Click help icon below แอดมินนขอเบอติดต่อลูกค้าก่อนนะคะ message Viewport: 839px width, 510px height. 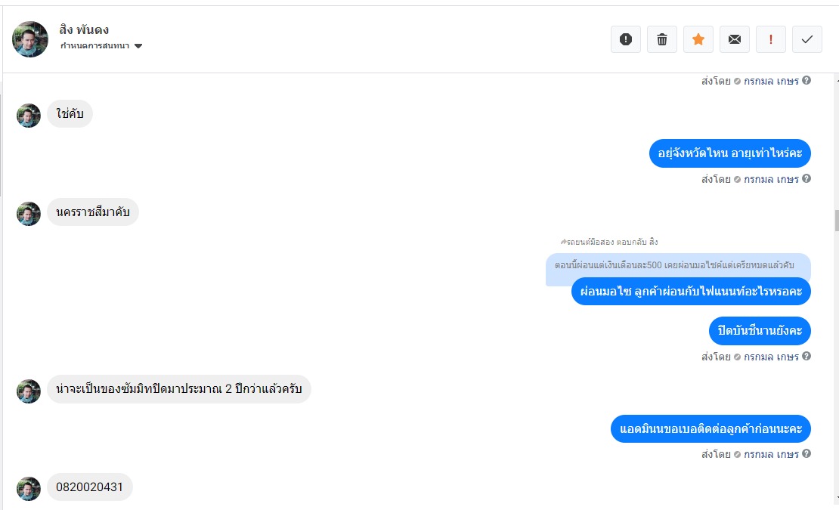pos(806,454)
